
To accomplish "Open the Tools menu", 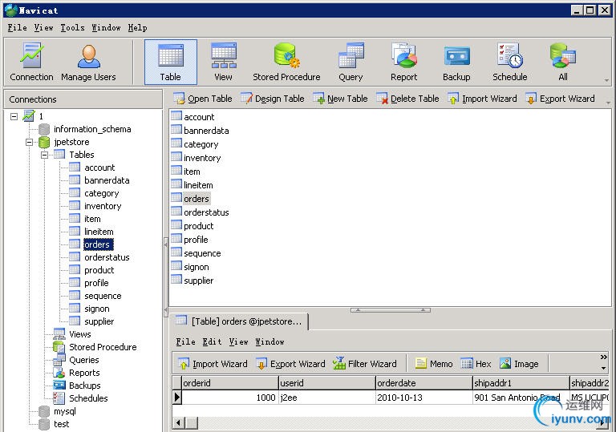I will pyautogui.click(x=73, y=28).
